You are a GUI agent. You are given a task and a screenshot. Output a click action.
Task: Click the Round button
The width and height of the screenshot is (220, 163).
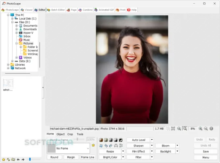pos(54,157)
